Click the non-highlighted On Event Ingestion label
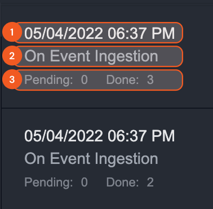This screenshot has height=209, width=213. [x=91, y=159]
